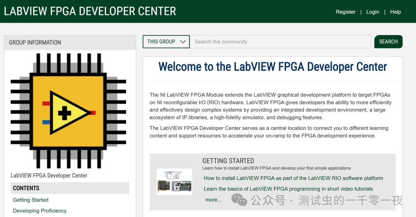
Task: Go to LABVIEW FPGA DEVELOPER CENTER header title
Action: pyautogui.click(x=90, y=11)
